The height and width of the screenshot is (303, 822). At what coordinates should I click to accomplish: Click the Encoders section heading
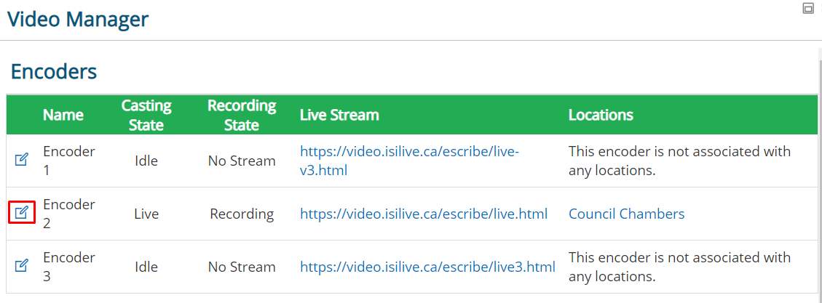pyautogui.click(x=54, y=71)
